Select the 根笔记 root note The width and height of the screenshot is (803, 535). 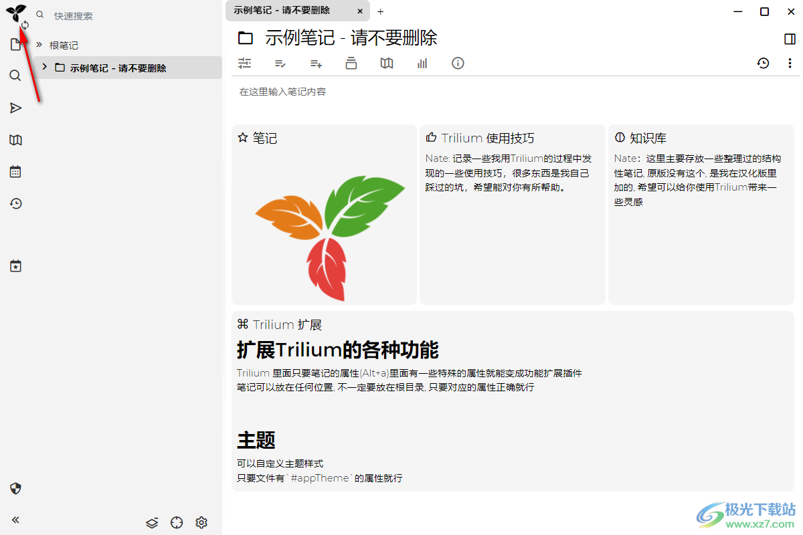coord(64,45)
